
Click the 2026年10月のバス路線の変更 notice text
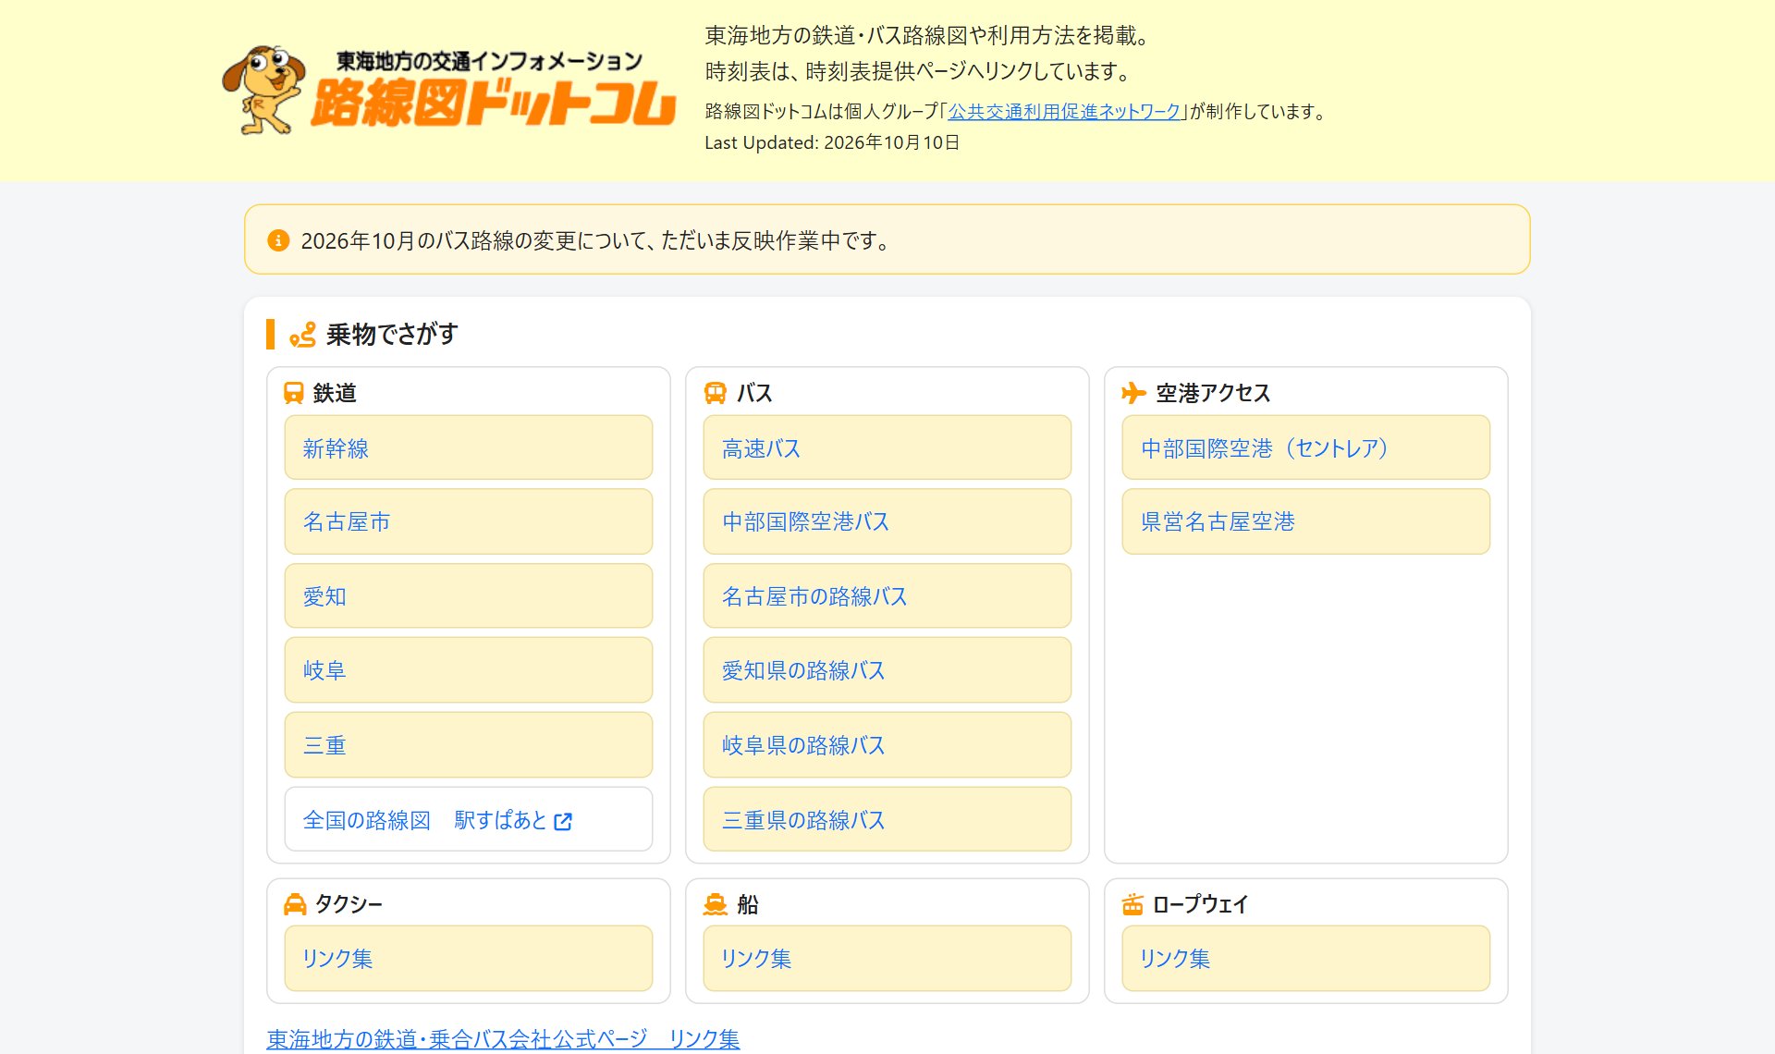pos(597,240)
